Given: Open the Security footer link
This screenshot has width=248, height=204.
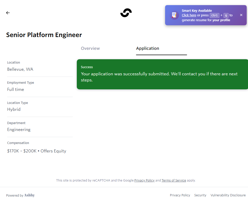Looking at the screenshot, I should 200,195.
